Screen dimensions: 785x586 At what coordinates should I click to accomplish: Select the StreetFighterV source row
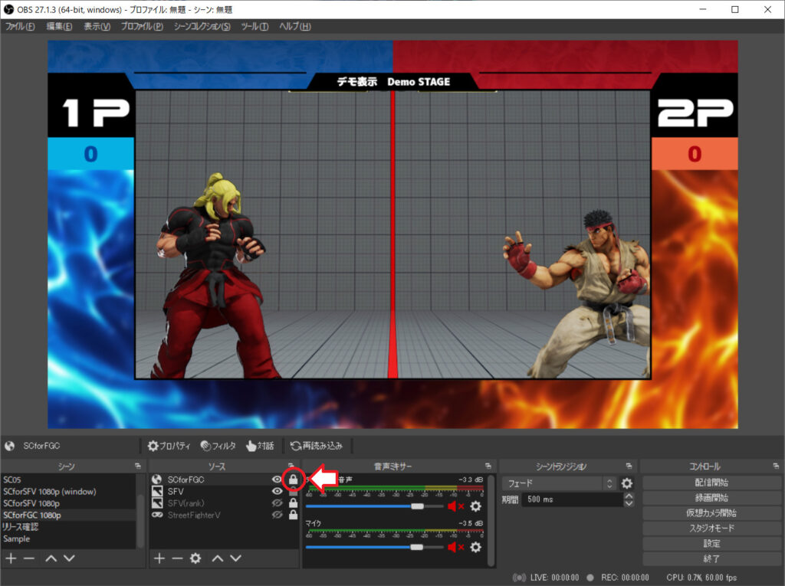(x=225, y=515)
